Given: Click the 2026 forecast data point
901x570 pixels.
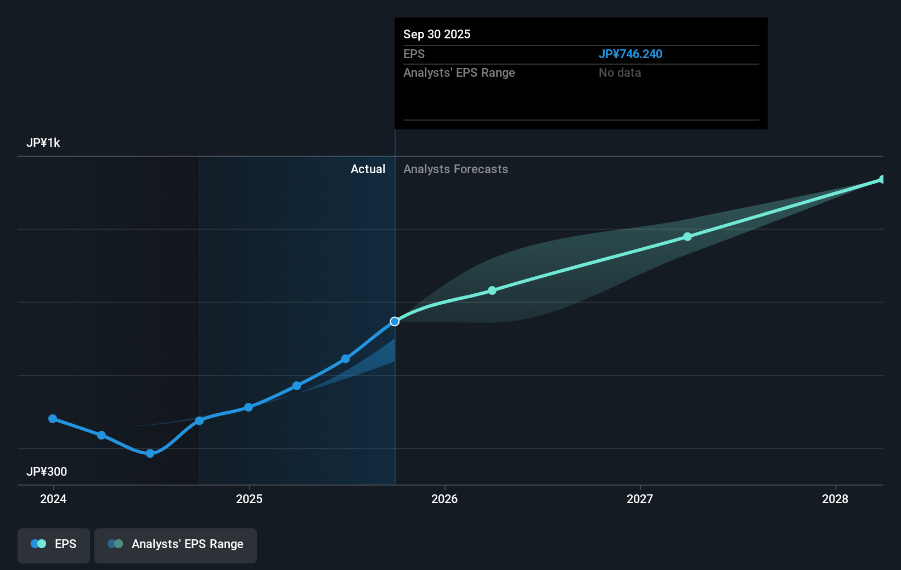Looking at the screenshot, I should pos(492,290).
